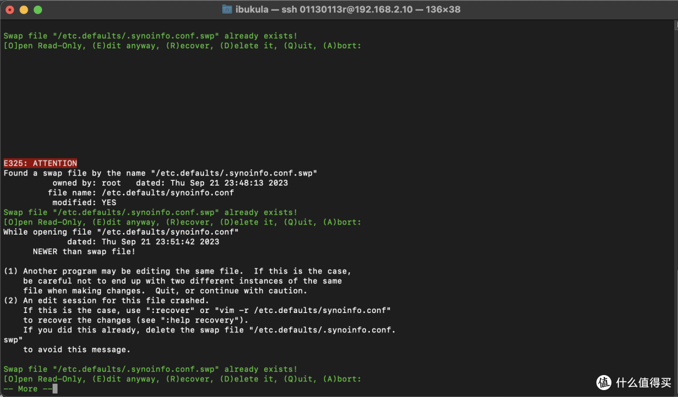Click the terminal scrollbar at right edge
678x397 pixels.
tap(676, 208)
